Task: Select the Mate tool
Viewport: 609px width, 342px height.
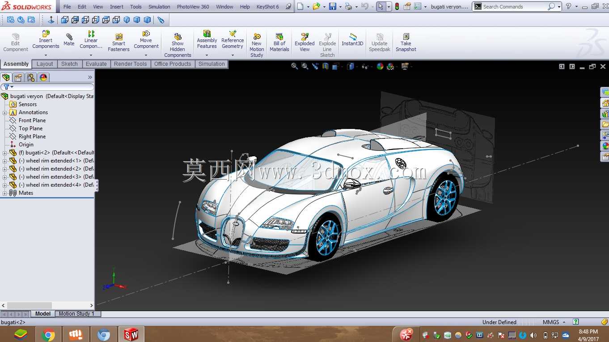Action: click(x=69, y=40)
